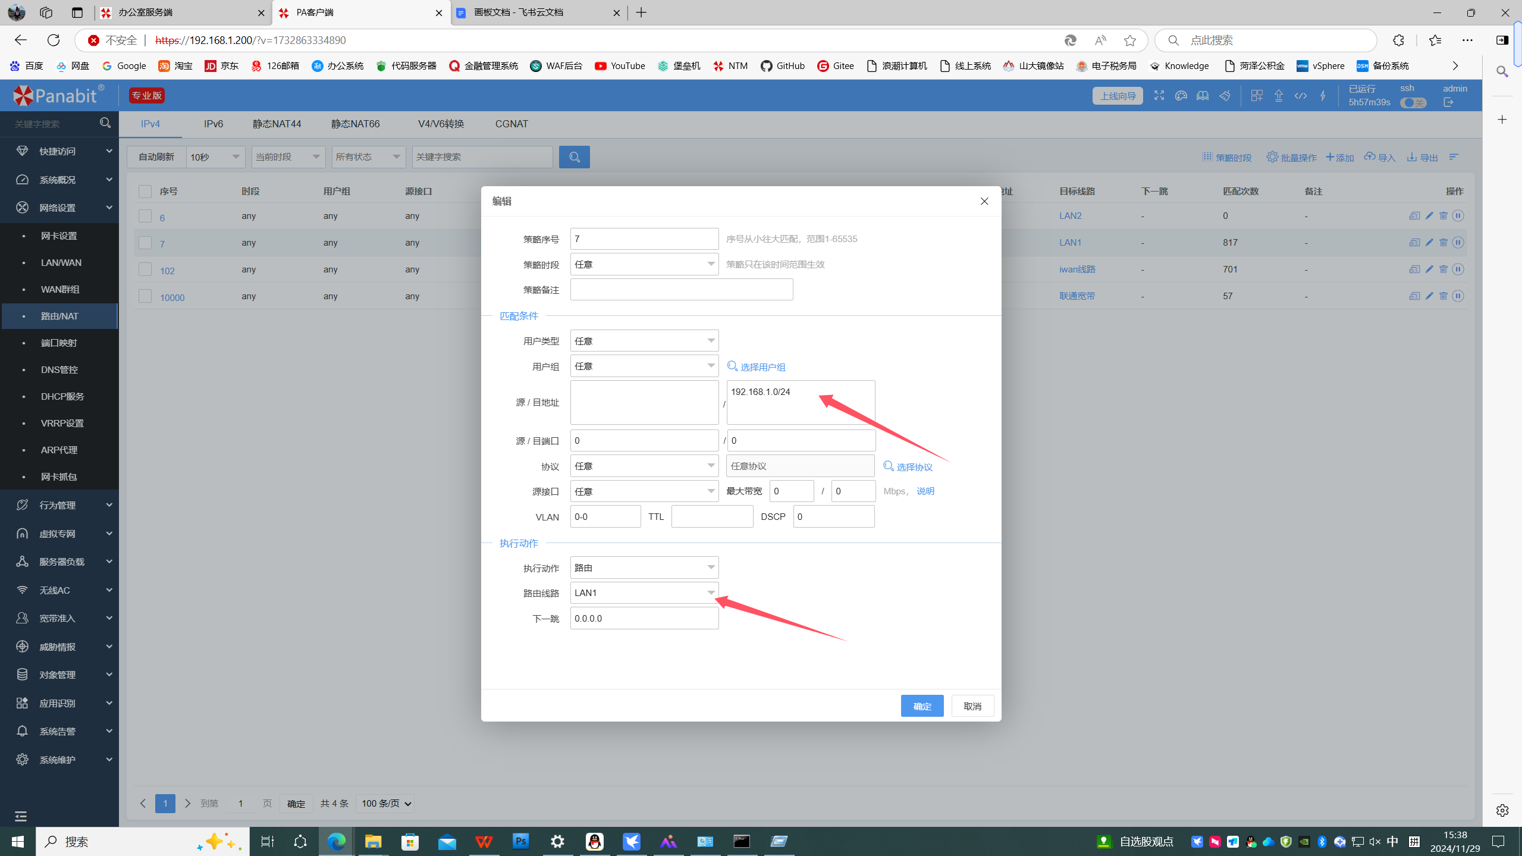This screenshot has width=1522, height=856.
Task: Tick the checkbox for policy row 10000
Action: coord(145,296)
